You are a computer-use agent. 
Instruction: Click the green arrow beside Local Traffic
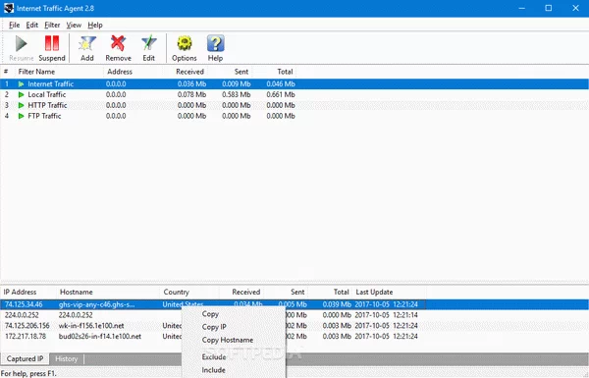[x=21, y=94]
